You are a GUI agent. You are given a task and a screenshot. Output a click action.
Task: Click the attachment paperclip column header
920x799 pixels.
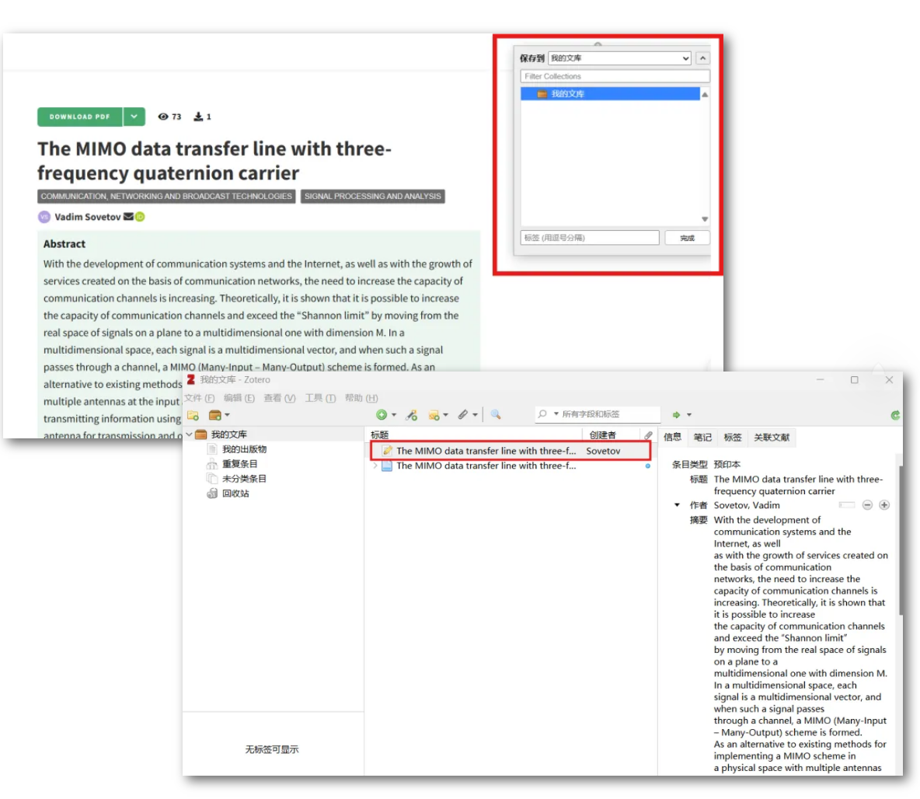tap(648, 435)
